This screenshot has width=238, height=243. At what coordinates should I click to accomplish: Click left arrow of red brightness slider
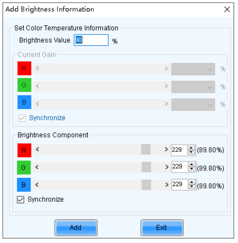[x=37, y=149]
